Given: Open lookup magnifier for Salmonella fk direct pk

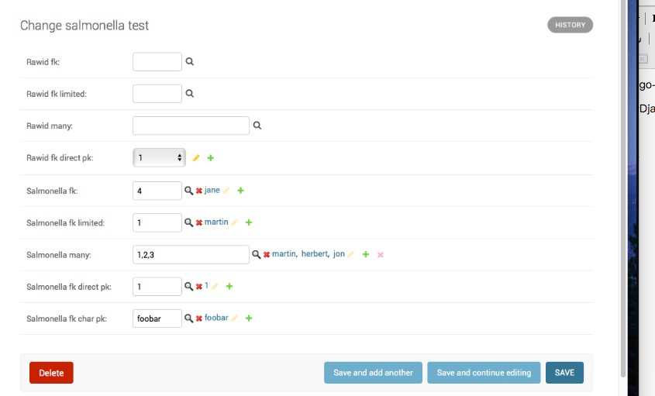Looking at the screenshot, I should [x=189, y=287].
